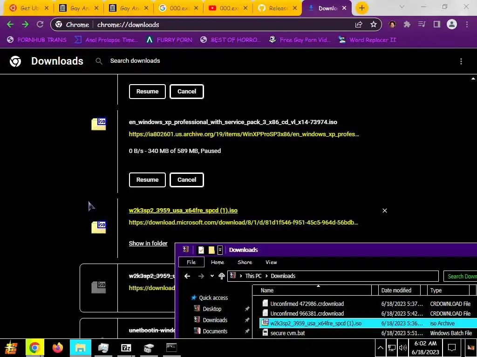
Task: Open the Chrome profile avatar
Action: 452,25
